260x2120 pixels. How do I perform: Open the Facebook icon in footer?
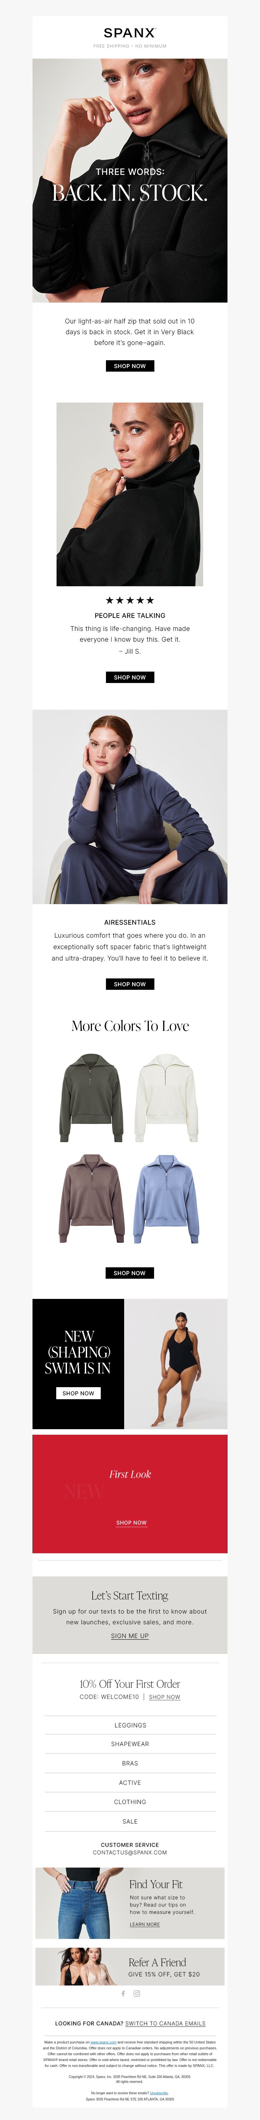(x=123, y=1993)
